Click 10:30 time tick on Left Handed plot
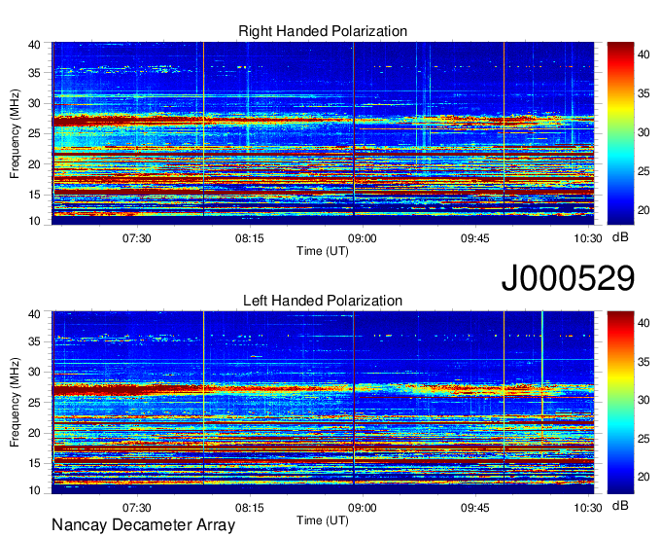 click(x=588, y=508)
